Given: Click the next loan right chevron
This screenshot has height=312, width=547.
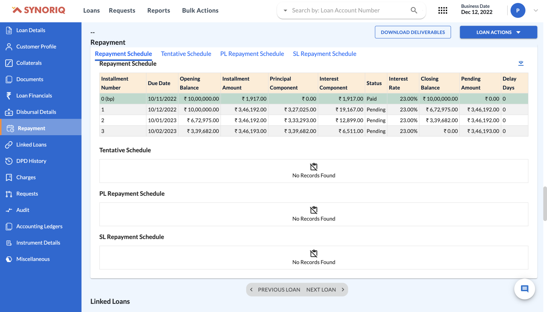Looking at the screenshot, I should 343,290.
